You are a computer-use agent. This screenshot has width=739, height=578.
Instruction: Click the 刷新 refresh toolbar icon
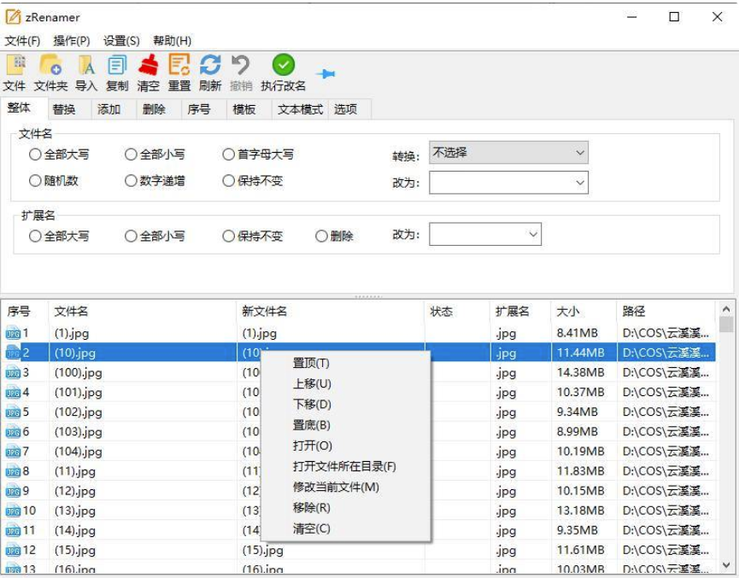pyautogui.click(x=210, y=65)
